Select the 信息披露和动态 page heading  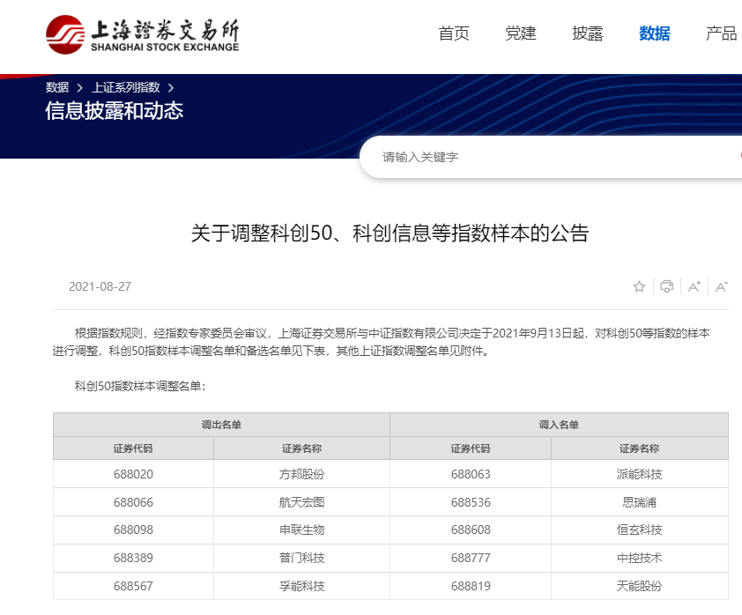(x=114, y=111)
